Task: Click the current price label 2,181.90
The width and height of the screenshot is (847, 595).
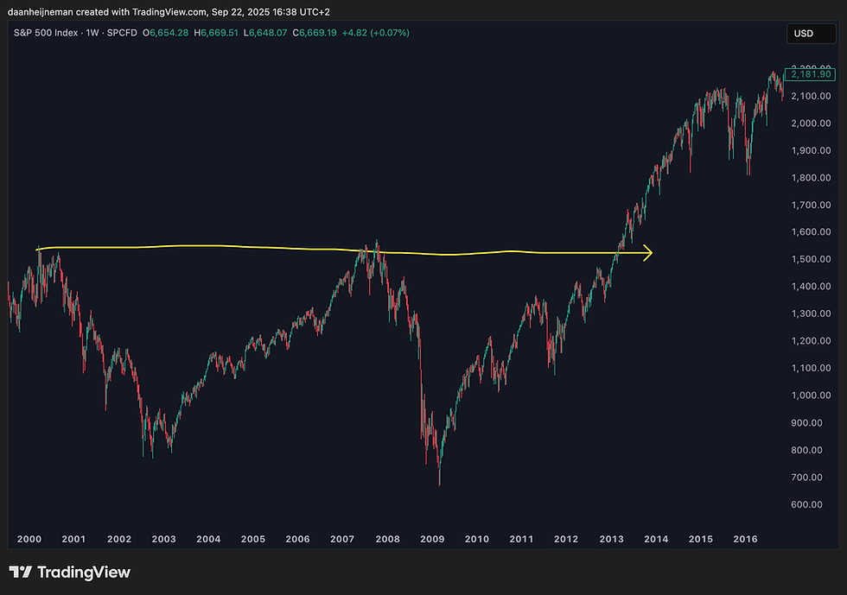Action: 811,74
